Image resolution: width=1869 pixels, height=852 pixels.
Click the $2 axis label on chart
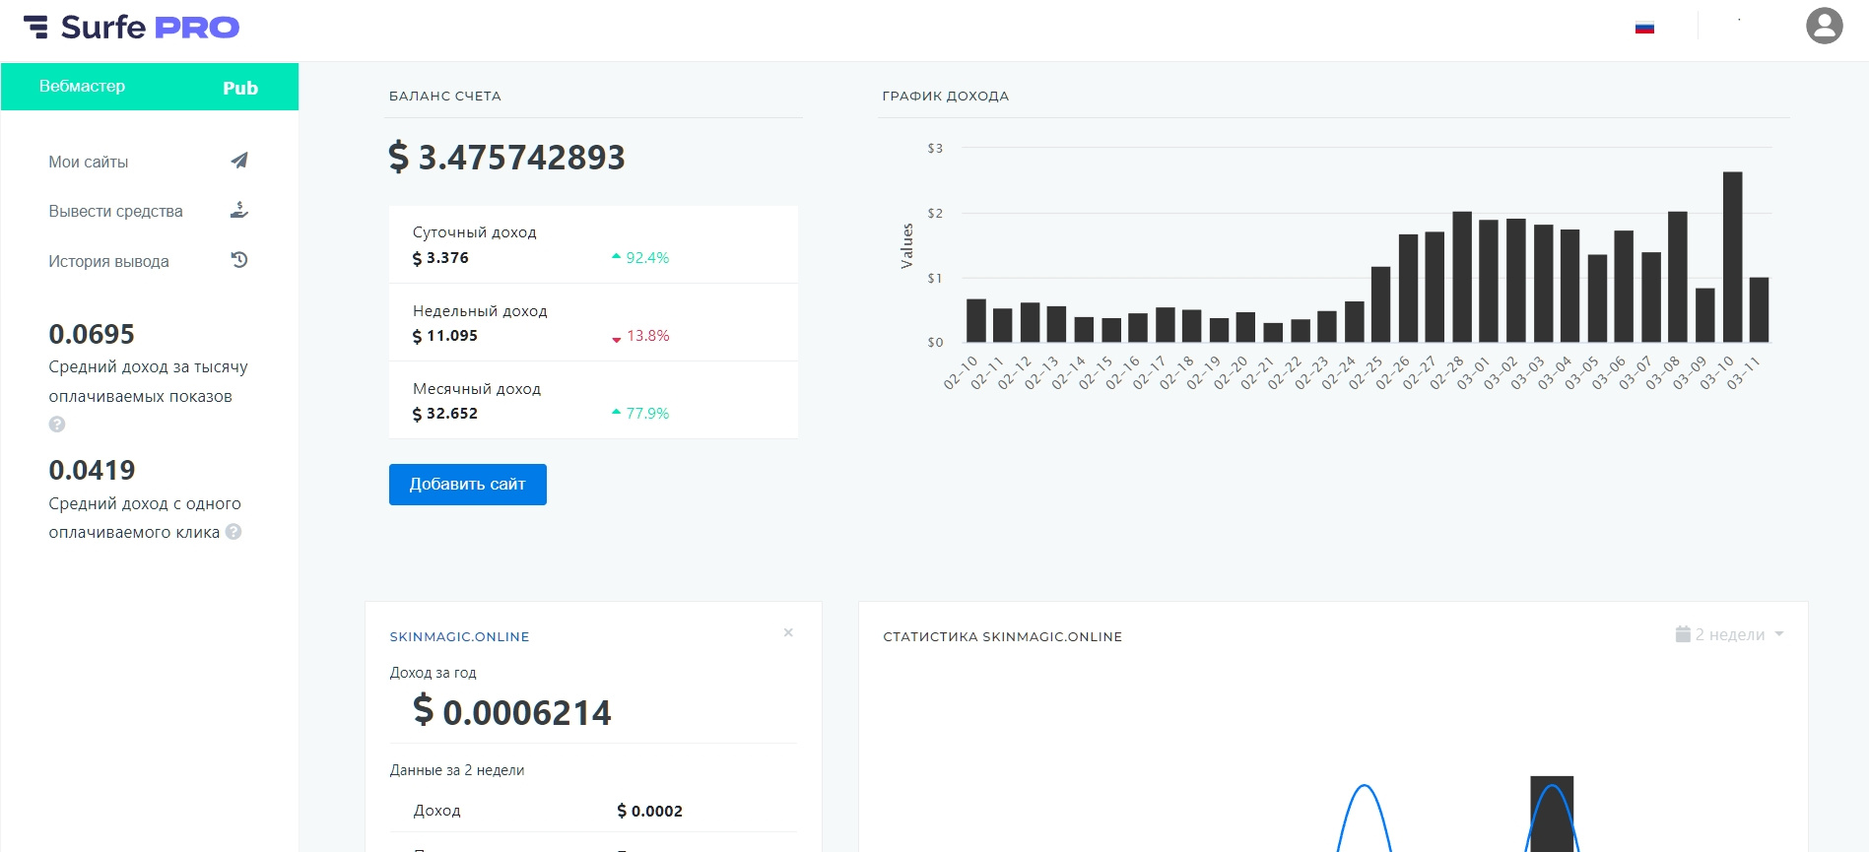(x=935, y=214)
